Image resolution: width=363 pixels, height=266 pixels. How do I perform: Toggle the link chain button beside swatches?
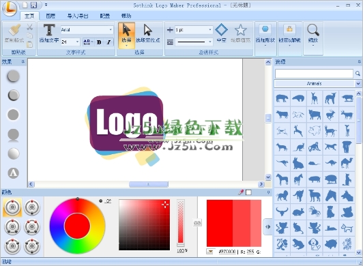point(197,223)
